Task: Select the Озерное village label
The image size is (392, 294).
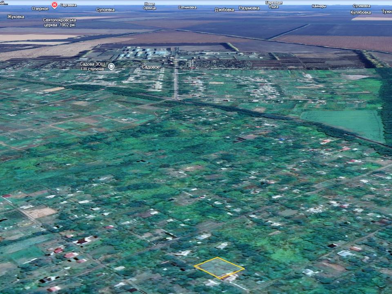Action: (x=40, y=9)
